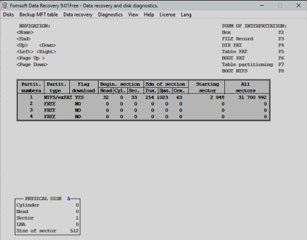This screenshot has width=307, height=240.
Task: Open the Lang menu
Action: tap(186, 15)
